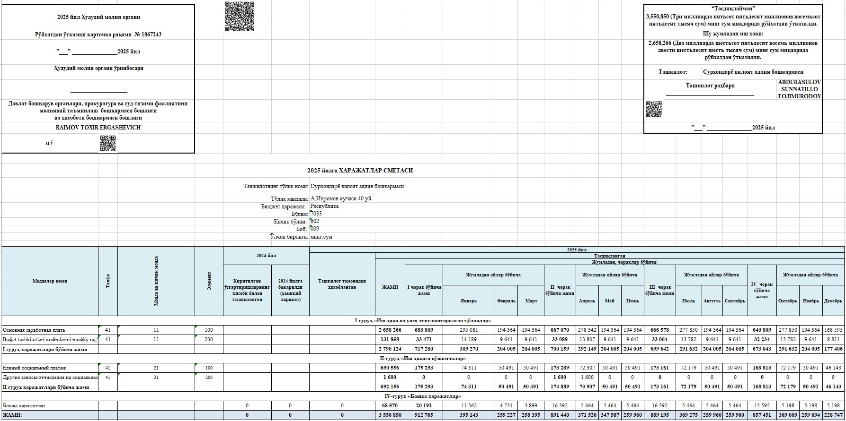Screen dimensions: 846x421
Task: Click the "Февраль" month header
Action: 506,301
